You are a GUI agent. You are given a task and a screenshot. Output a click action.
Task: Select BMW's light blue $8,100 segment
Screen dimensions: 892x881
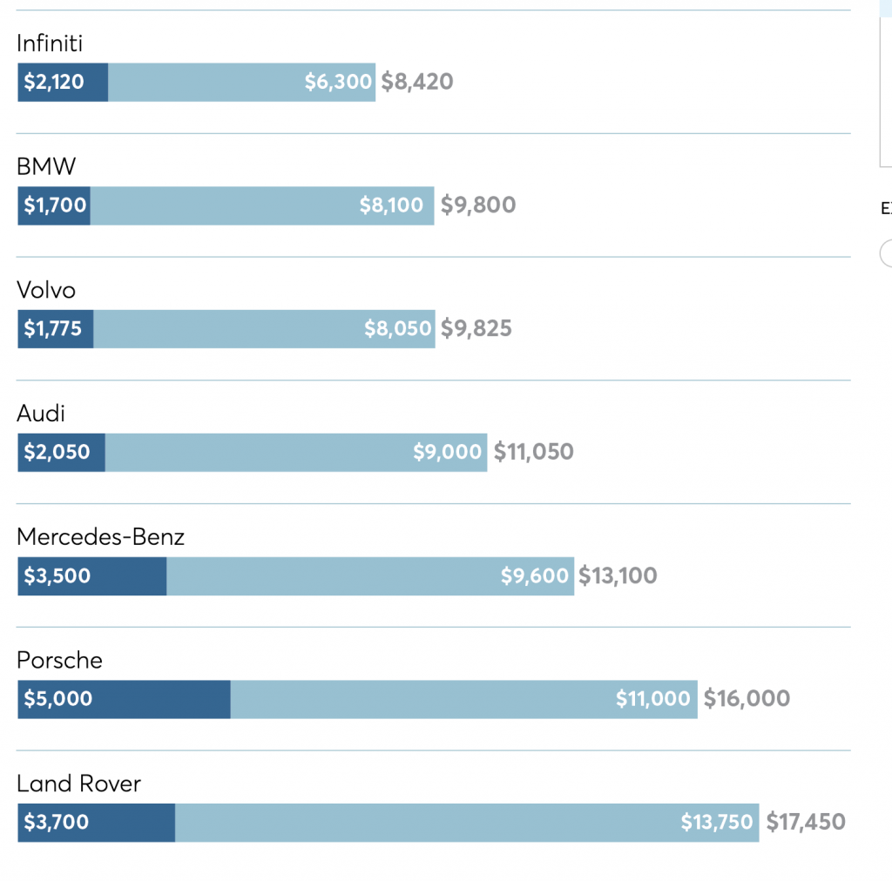261,205
